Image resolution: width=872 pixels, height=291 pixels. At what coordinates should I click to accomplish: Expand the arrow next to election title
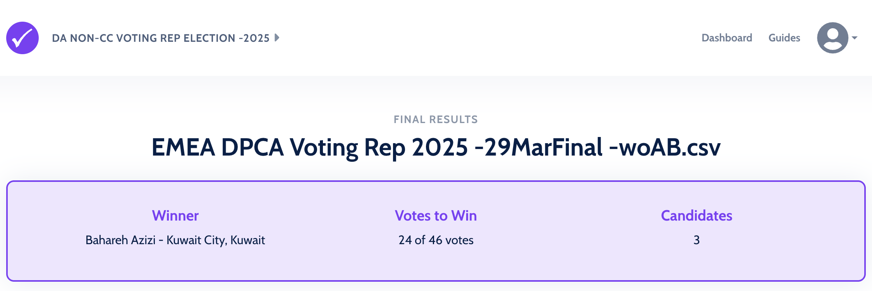click(277, 38)
